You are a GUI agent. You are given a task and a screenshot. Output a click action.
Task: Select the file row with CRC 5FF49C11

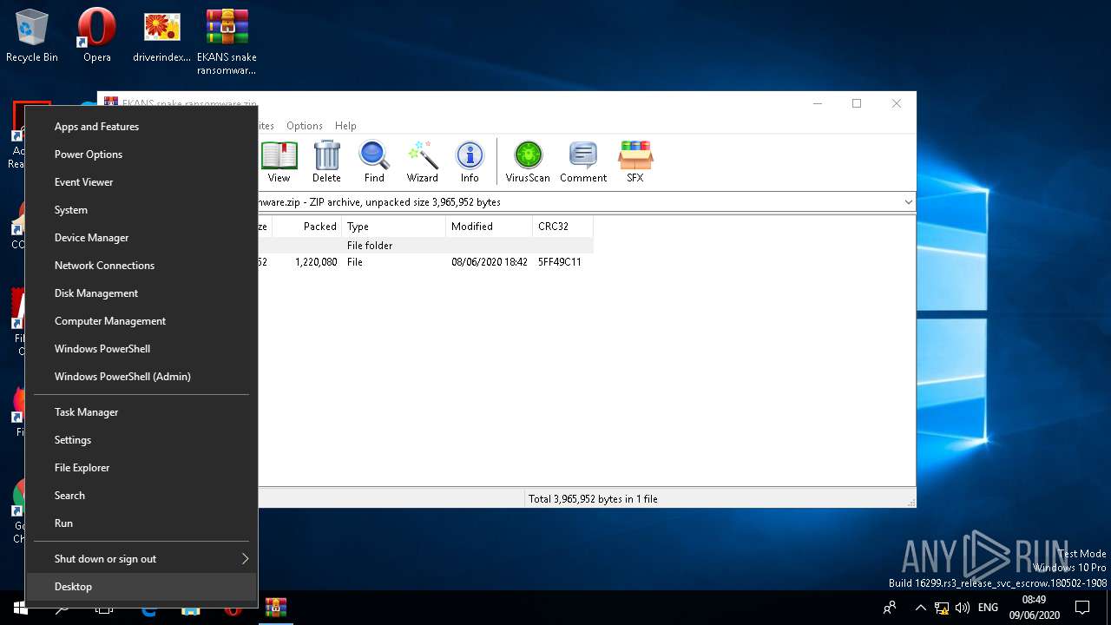click(425, 262)
